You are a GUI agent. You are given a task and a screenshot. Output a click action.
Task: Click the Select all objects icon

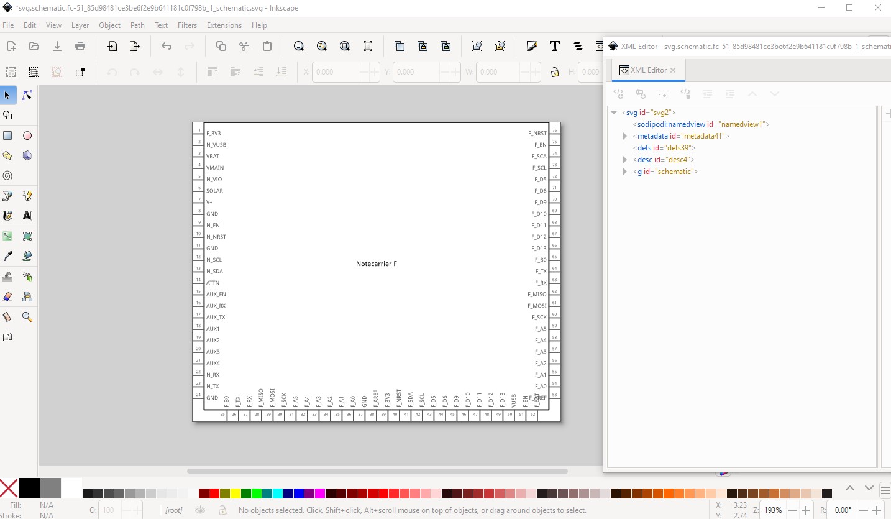pyautogui.click(x=11, y=72)
